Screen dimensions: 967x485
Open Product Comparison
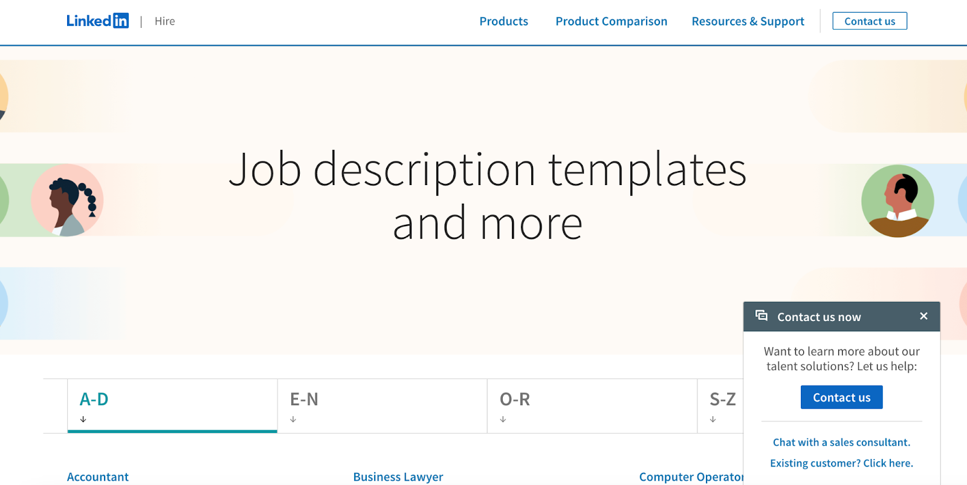click(611, 21)
